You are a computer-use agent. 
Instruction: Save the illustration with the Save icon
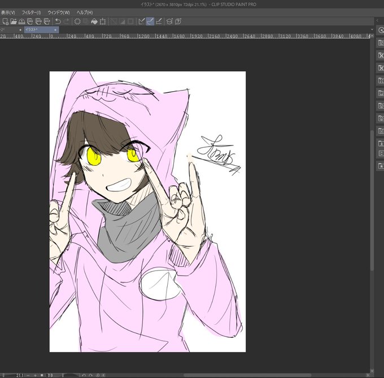coord(22,22)
